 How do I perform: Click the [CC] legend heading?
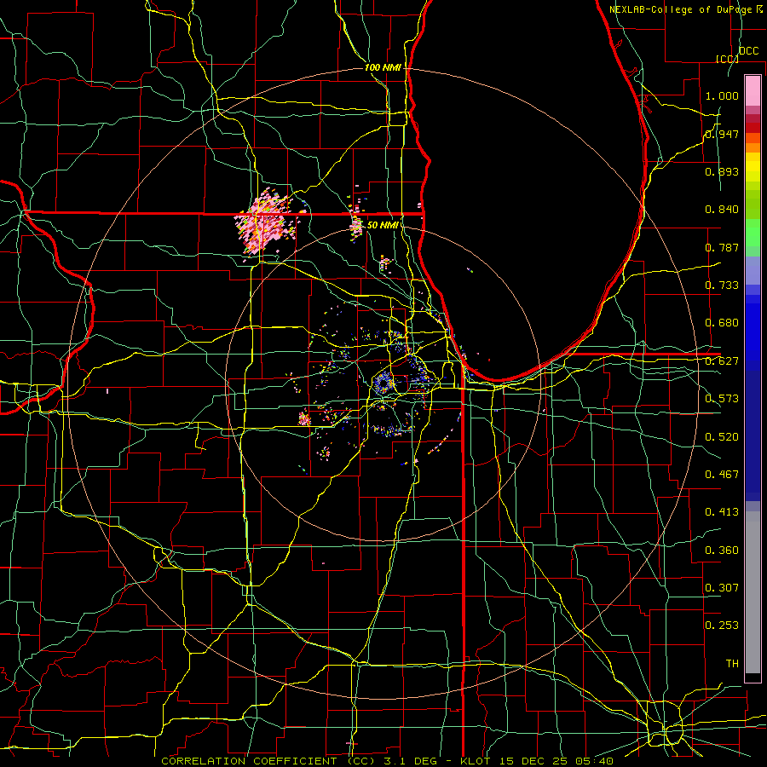(727, 59)
